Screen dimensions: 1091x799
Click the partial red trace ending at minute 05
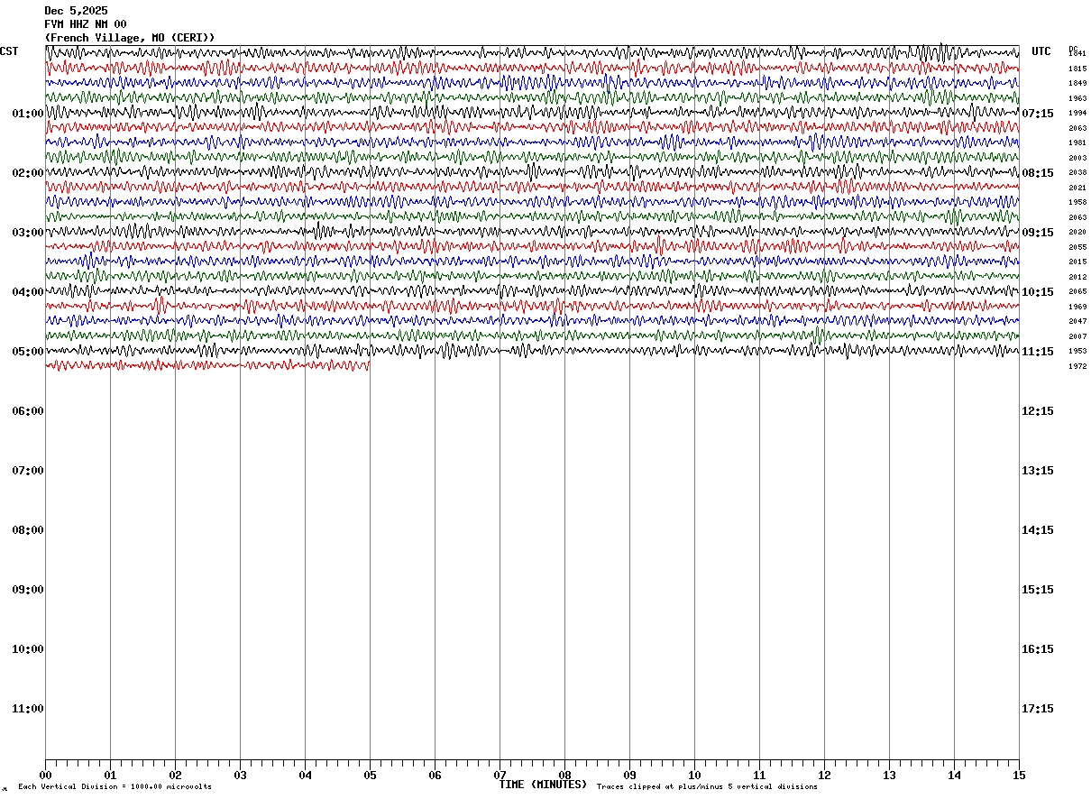[x=207, y=365]
